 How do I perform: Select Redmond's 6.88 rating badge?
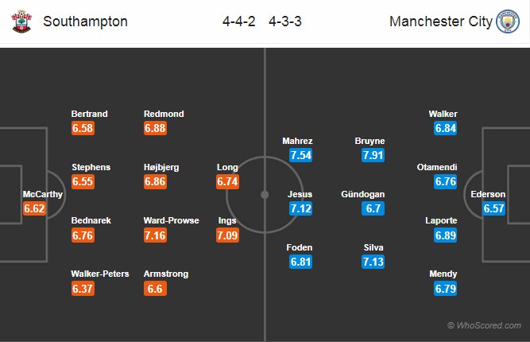tap(155, 128)
